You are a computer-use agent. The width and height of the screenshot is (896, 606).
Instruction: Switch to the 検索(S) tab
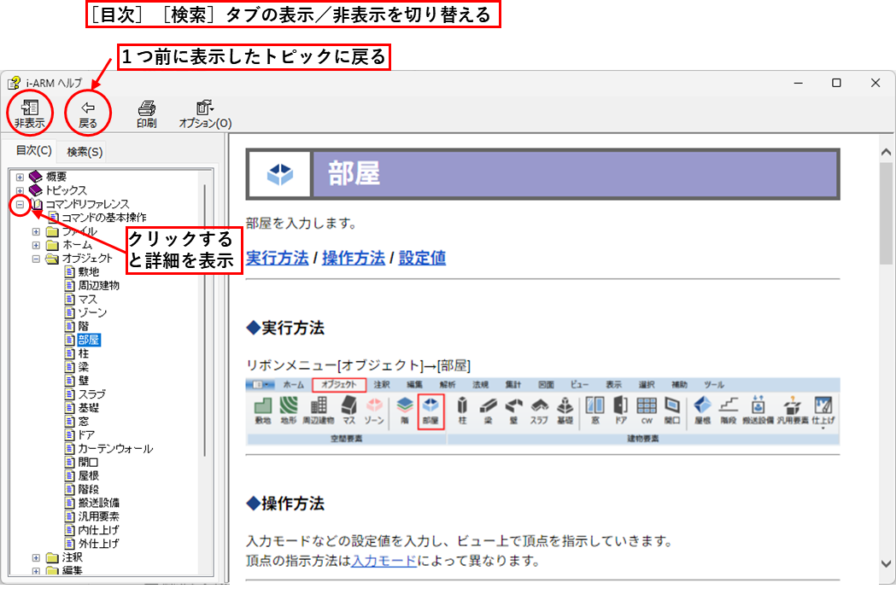85,152
